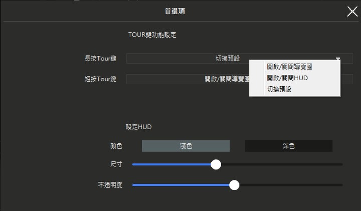Click the 不透明度 label
Viewport: 361px width, 211px height.
(x=110, y=185)
